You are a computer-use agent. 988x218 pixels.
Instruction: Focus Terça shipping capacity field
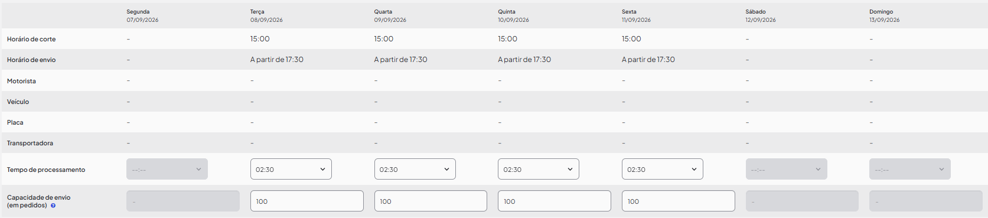point(307,201)
